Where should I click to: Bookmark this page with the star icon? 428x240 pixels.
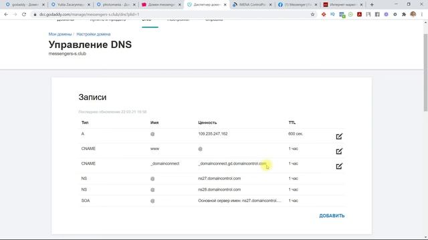pyautogui.click(x=312, y=15)
